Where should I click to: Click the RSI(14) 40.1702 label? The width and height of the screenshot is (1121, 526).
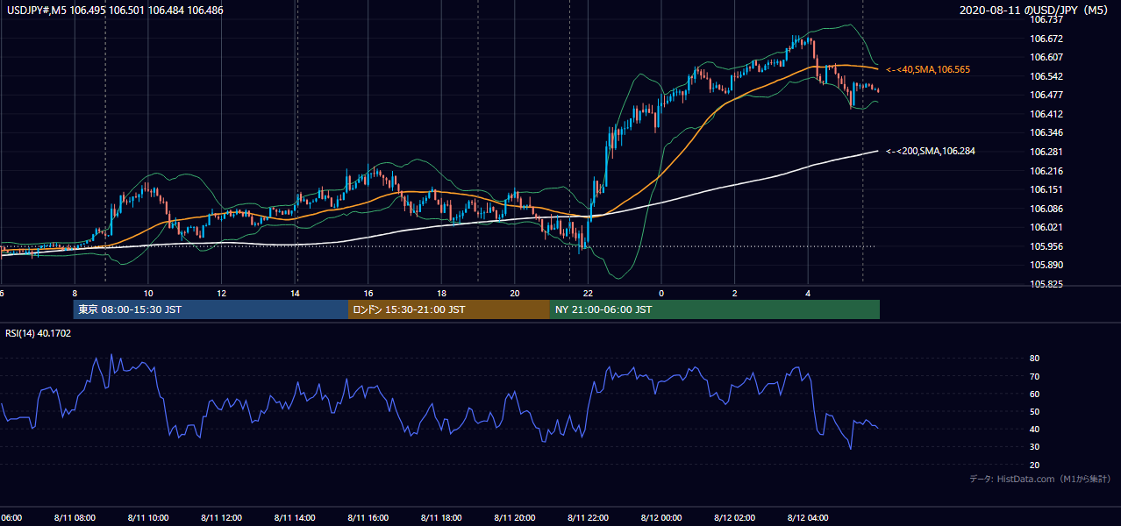tap(39, 333)
